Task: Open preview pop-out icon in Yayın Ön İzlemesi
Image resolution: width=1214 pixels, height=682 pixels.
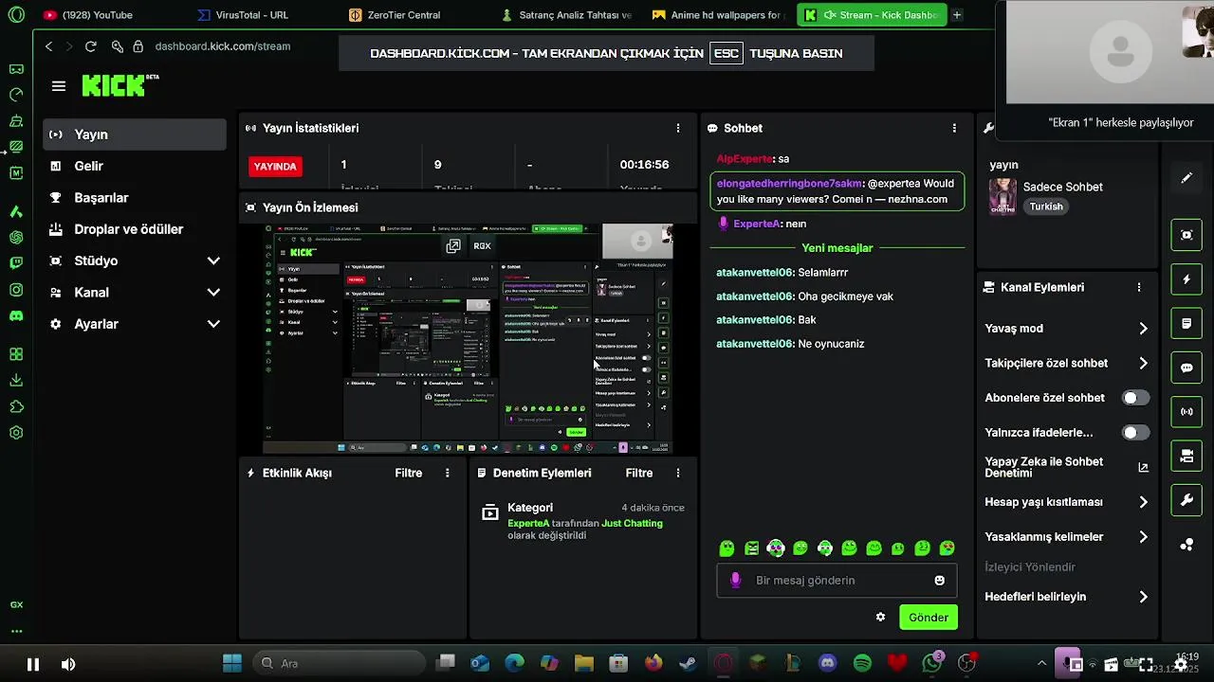Action: click(453, 246)
